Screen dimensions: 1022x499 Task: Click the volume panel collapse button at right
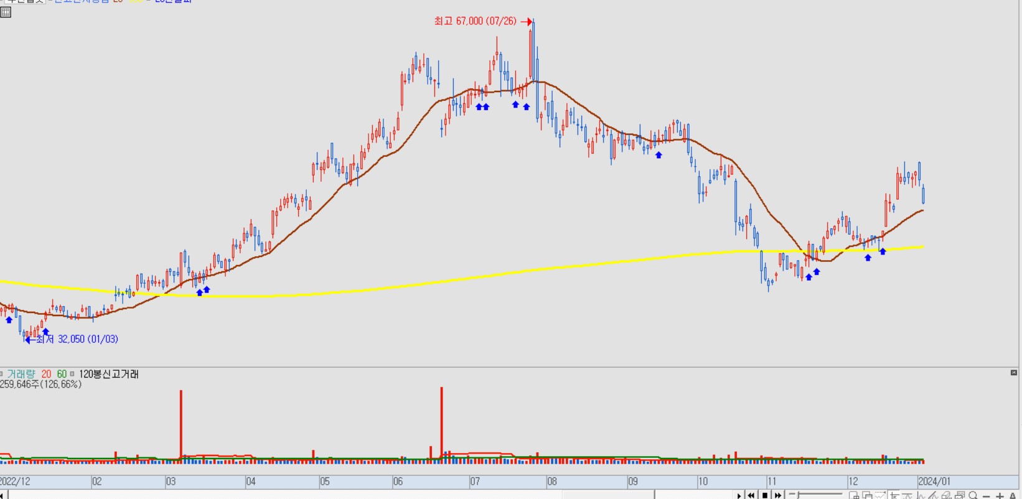coord(1014,373)
